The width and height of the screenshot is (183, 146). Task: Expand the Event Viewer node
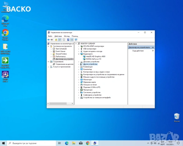point(51,51)
